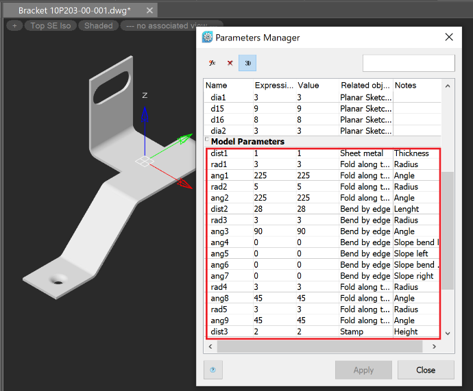Screen dimensions: 473x391
Task: Click the red delete parameter icon
Action: point(230,63)
